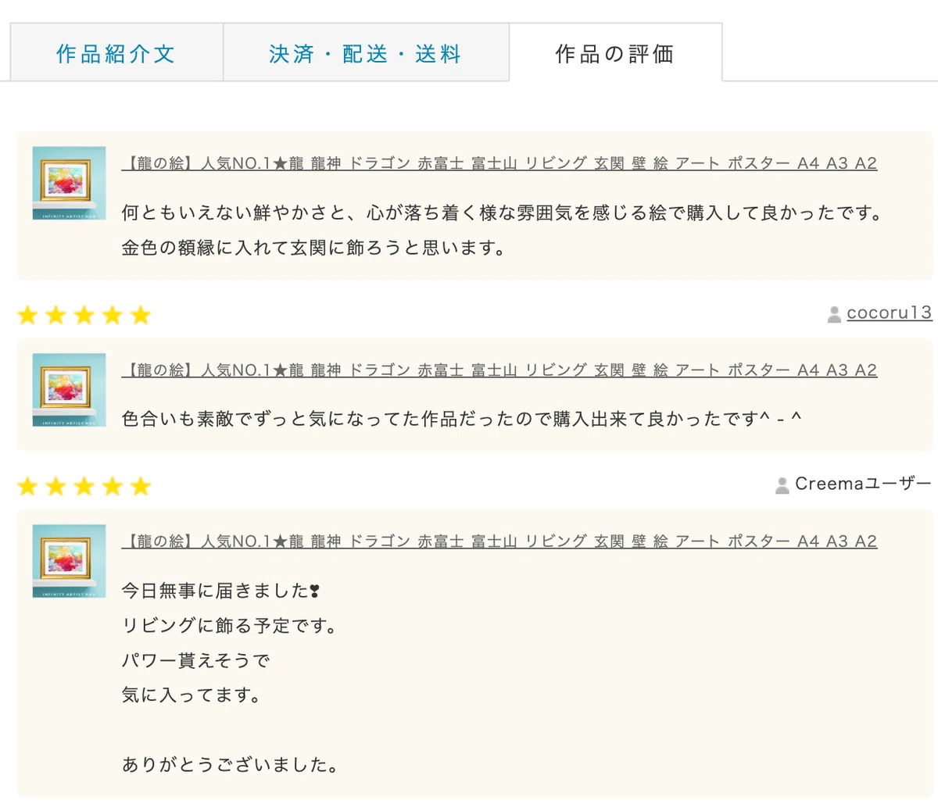Switch to the 決済・配送・送料 tab

point(366,52)
